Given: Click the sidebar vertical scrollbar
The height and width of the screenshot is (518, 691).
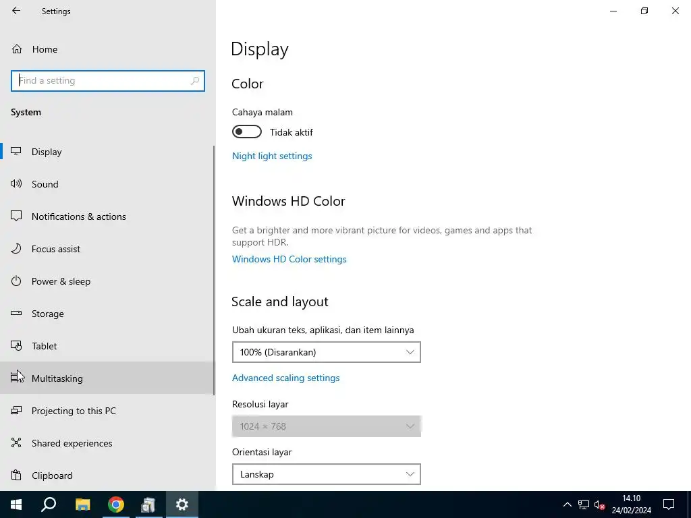Looking at the screenshot, I should tap(214, 270).
